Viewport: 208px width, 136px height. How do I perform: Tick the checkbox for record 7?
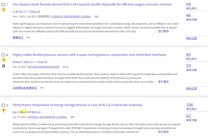(x=3, y=5)
